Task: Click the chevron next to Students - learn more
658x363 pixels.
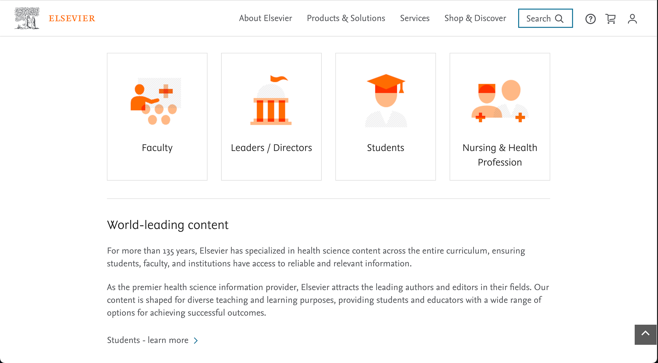Action: 196,340
